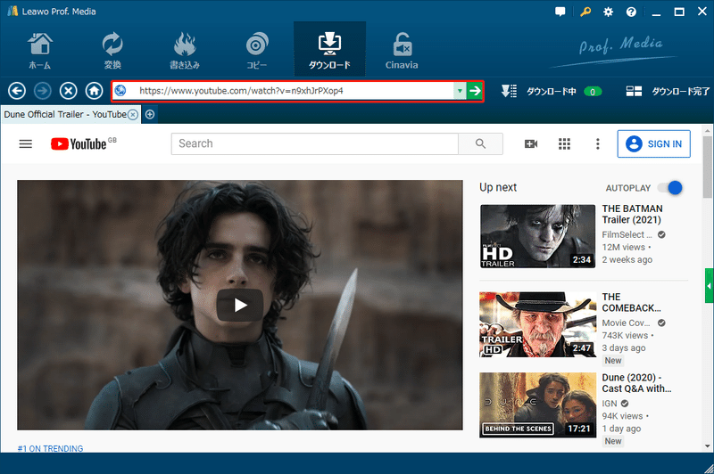Screen dimensions: 714x474
Task: Toggle the AUTOPLAY switch
Action: point(671,188)
